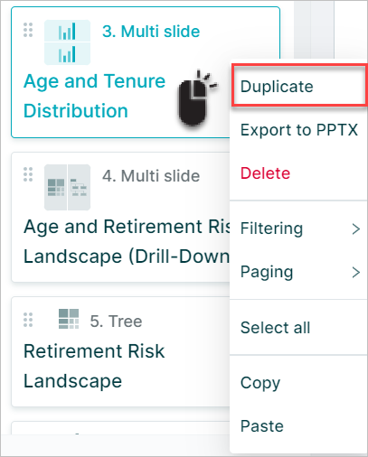Choose Select all in the menu
This screenshot has height=457, width=368.
[298, 328]
